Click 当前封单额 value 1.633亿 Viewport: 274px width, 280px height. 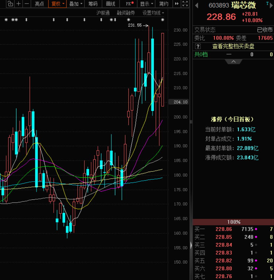(246, 129)
